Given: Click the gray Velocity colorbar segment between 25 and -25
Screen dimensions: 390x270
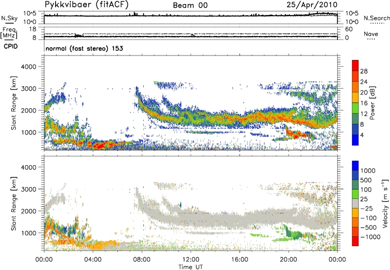Looking at the screenshot, I should [355, 203].
